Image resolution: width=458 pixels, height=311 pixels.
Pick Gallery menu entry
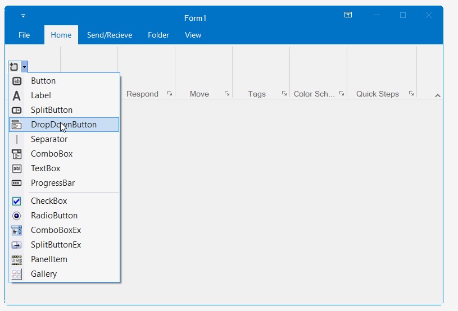(64, 274)
